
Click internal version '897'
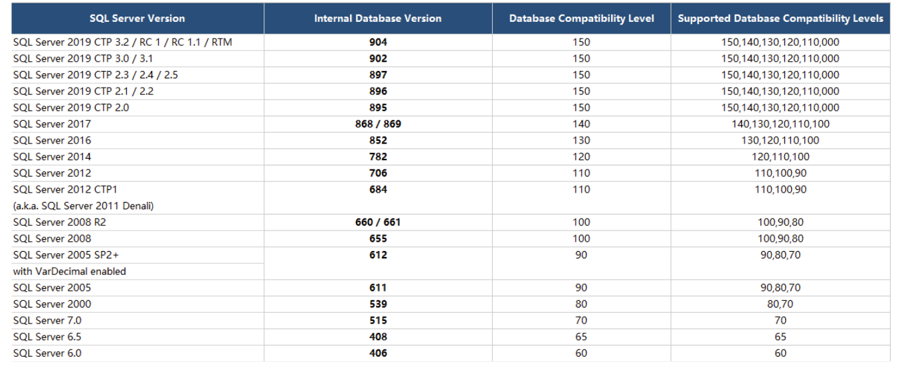[x=378, y=75]
